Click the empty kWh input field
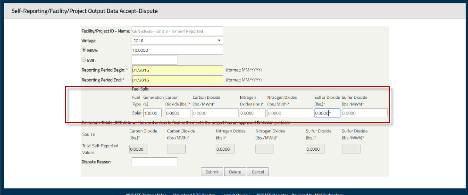 pyautogui.click(x=154, y=60)
